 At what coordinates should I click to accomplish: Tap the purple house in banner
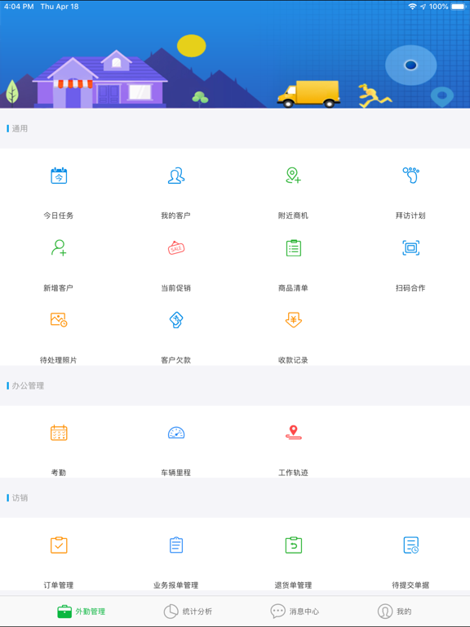click(x=100, y=78)
